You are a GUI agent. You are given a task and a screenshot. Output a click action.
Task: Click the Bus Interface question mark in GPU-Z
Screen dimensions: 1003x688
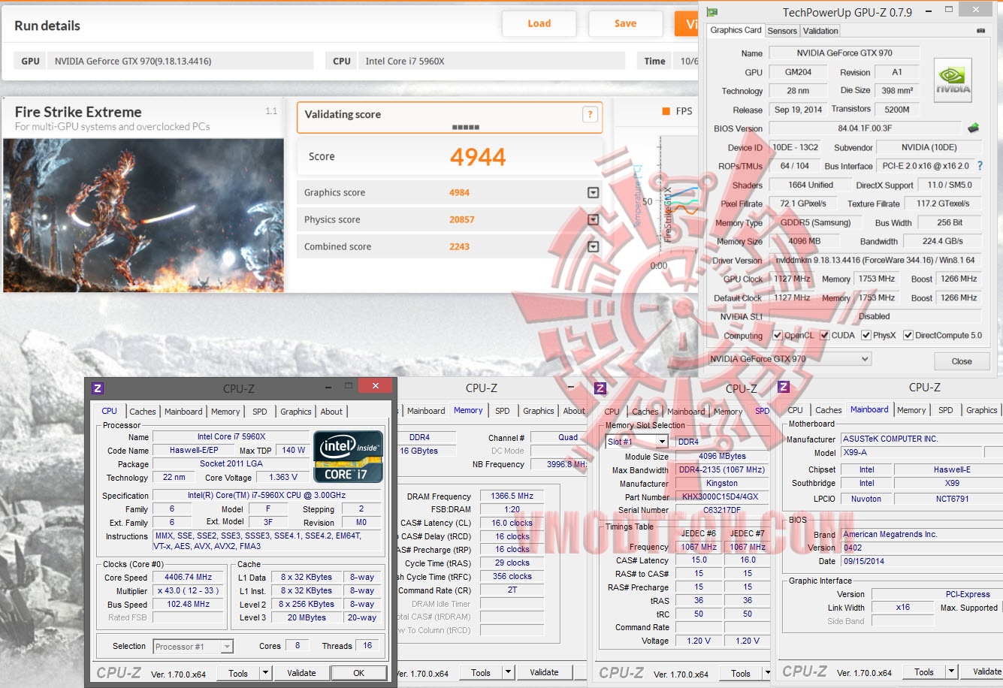point(980,166)
